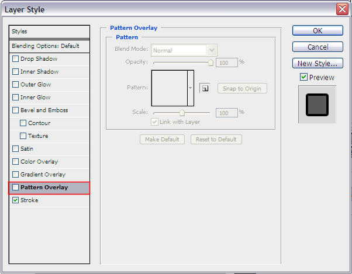This screenshot has height=274, width=352.
Task: Enable the Color Overlay checkbox
Action: click(x=15, y=162)
